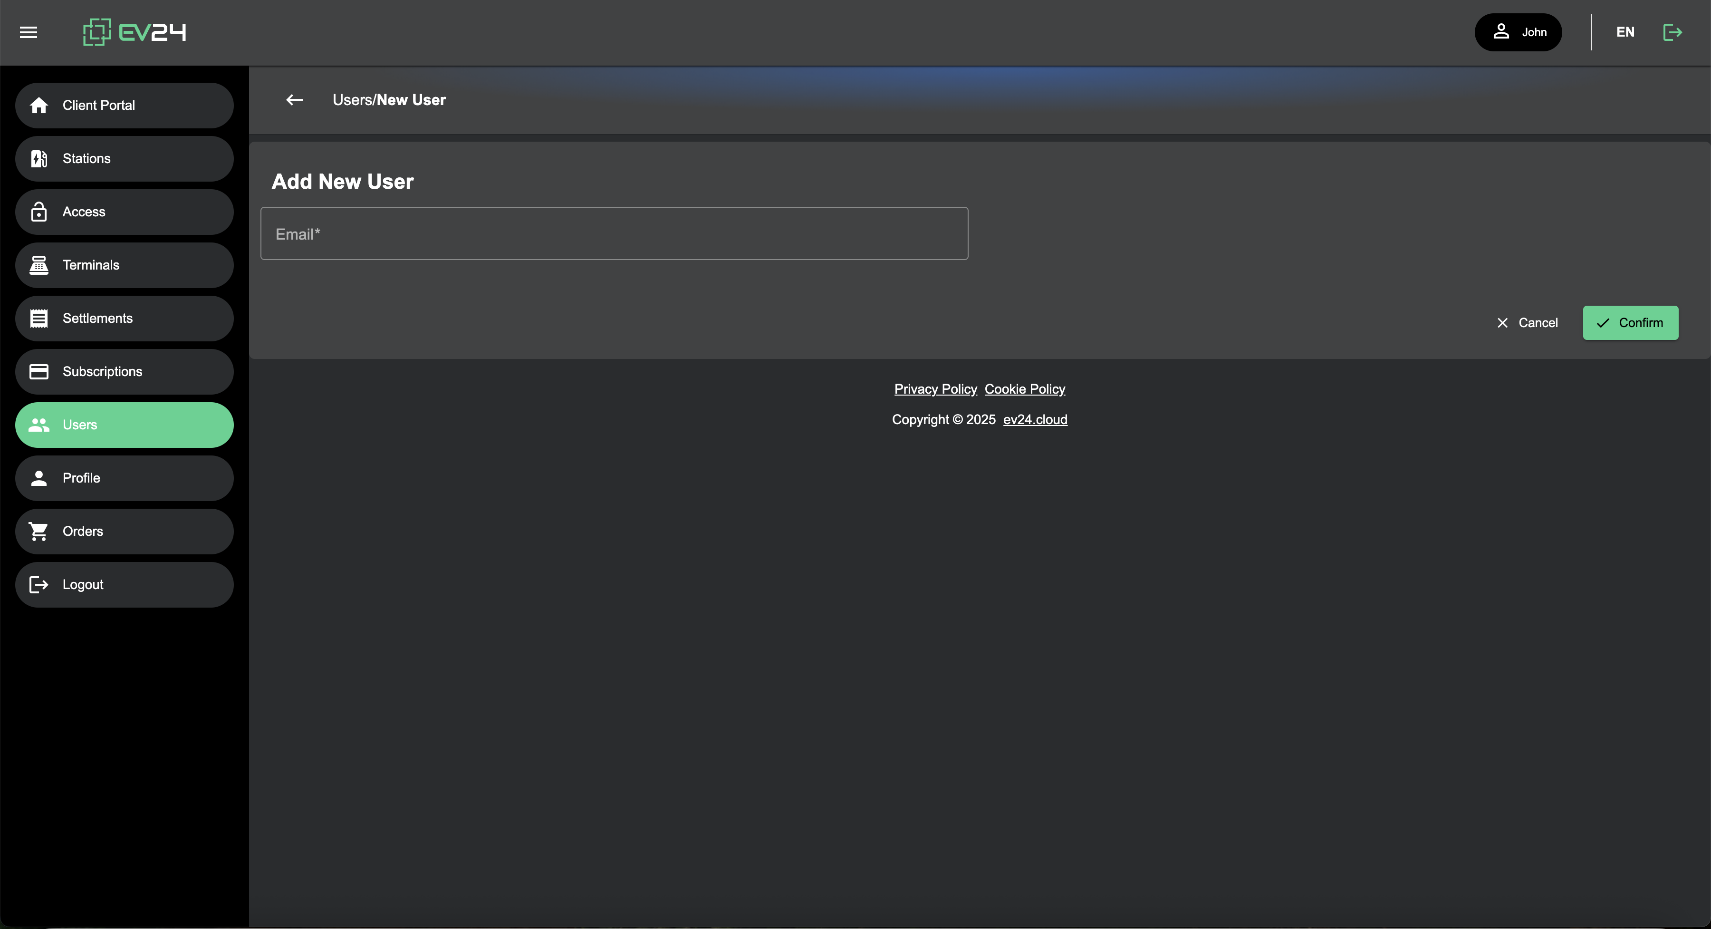Open the EN language selector
The width and height of the screenshot is (1711, 929).
(1624, 32)
